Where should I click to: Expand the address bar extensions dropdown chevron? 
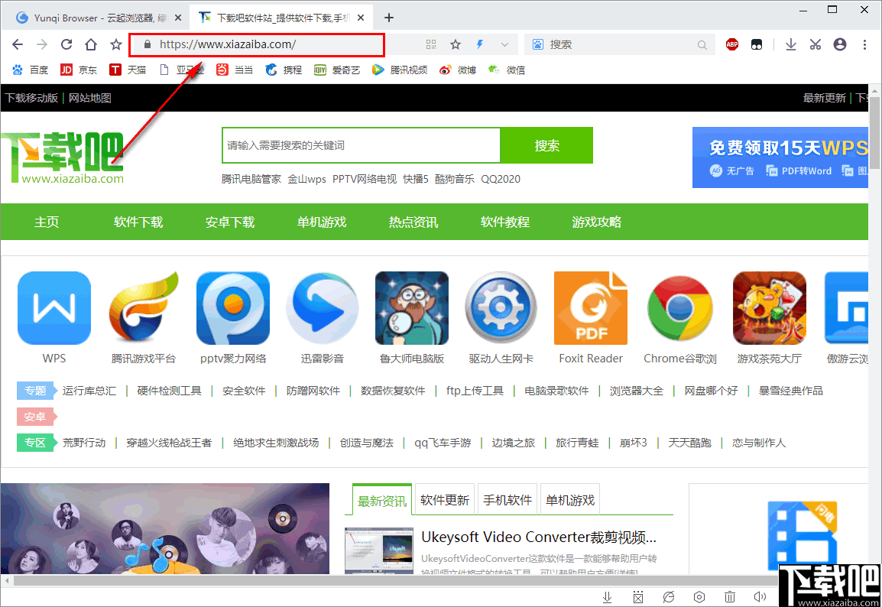click(x=504, y=44)
